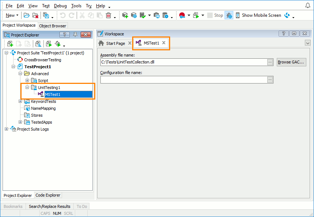Open the New dropdown arrow
This screenshot has height=217, width=314.
[x=18, y=15]
